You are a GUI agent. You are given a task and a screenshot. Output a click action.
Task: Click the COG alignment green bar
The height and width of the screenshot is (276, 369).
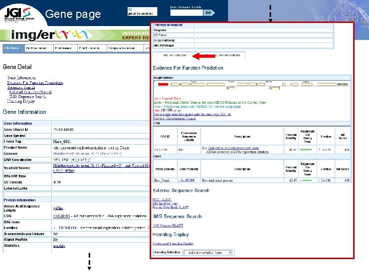[305, 150]
